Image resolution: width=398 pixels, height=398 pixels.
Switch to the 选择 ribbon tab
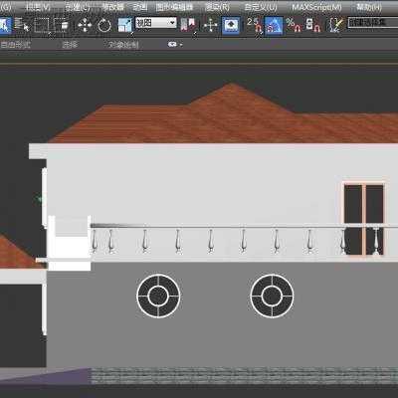[70, 45]
